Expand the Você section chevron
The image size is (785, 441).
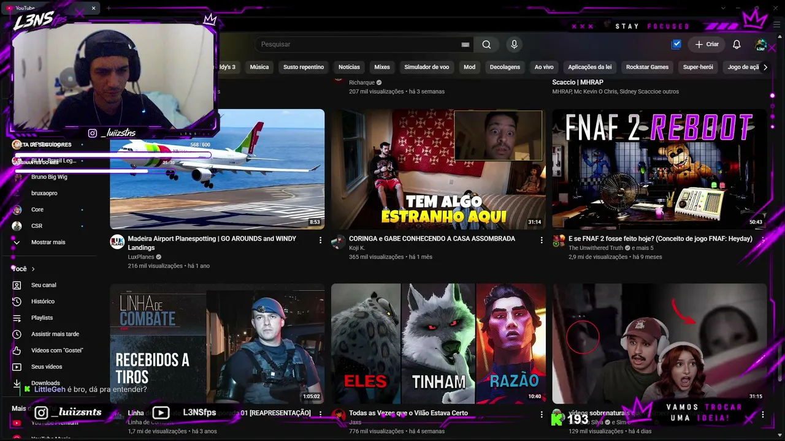[x=33, y=269]
